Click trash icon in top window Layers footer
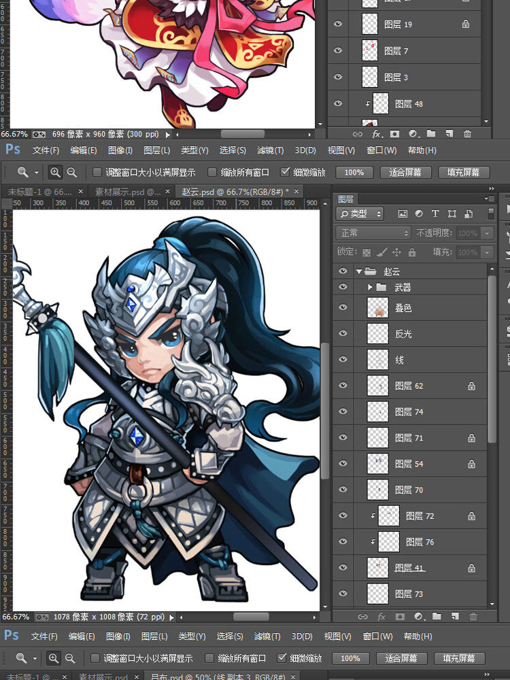The width and height of the screenshot is (510, 680). click(467, 133)
